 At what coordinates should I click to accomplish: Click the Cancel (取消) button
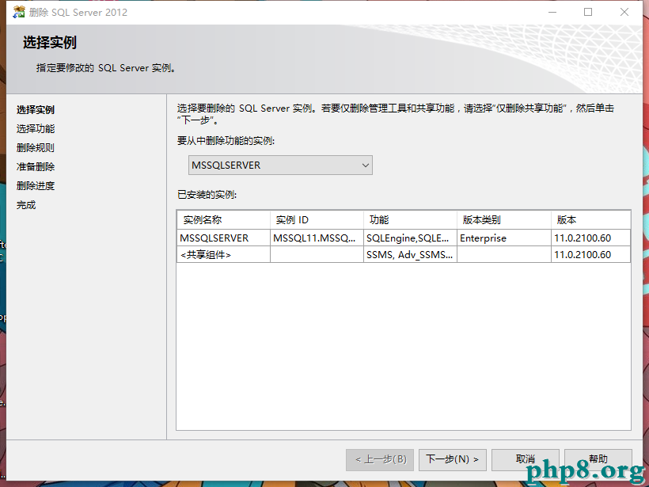526,459
